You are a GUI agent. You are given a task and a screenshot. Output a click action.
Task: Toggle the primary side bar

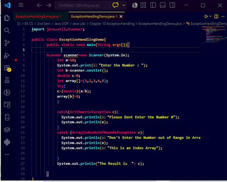point(153,5)
